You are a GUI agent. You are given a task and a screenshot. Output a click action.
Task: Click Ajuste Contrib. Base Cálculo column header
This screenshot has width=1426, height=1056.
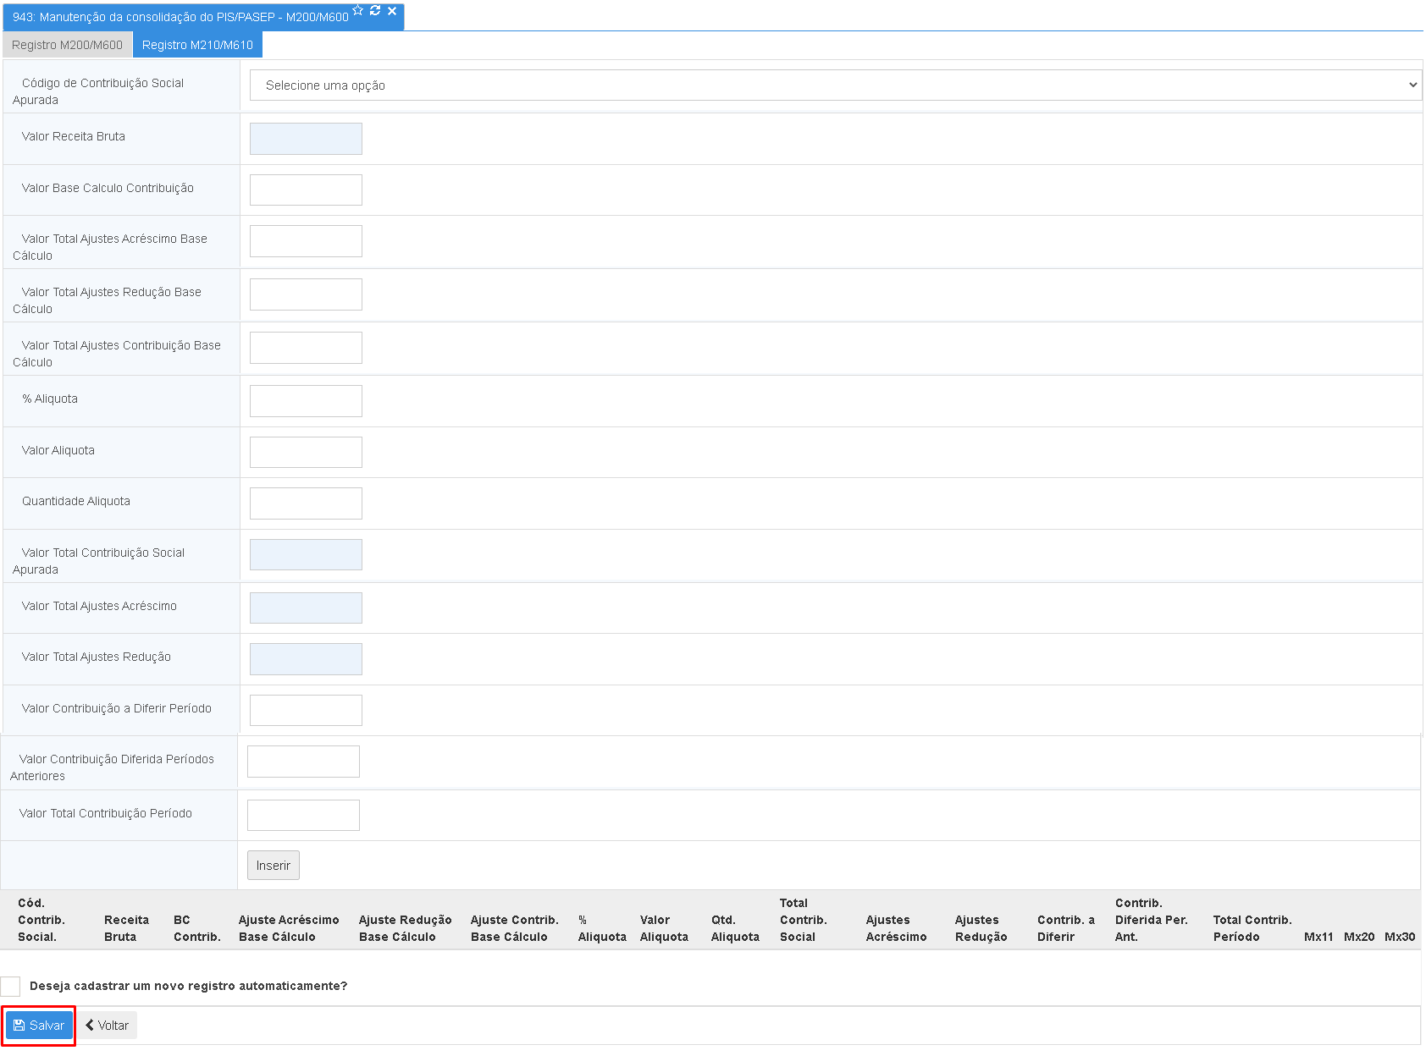pos(515,929)
